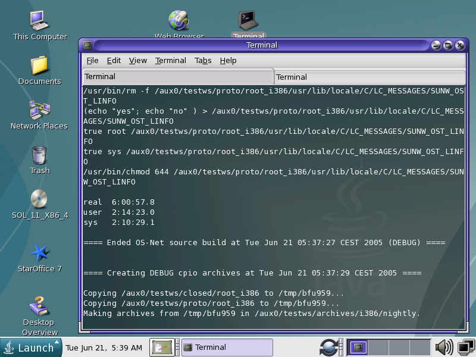476x357 pixels.
Task: Minimize the Terminal window
Action: pos(436,45)
